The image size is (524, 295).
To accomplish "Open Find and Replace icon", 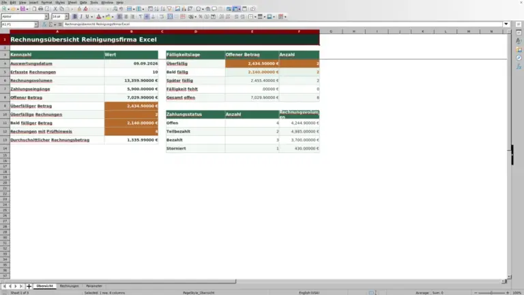I will pyautogui.click(x=115, y=9).
